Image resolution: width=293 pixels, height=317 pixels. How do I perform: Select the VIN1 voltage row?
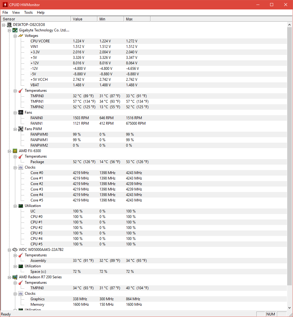pos(158,47)
